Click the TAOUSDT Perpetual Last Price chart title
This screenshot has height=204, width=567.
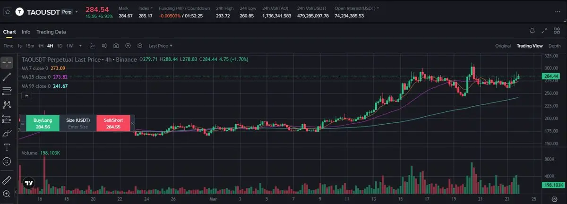[79, 59]
